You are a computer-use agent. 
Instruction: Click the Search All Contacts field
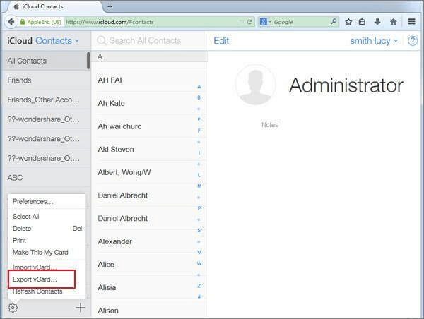[150, 40]
